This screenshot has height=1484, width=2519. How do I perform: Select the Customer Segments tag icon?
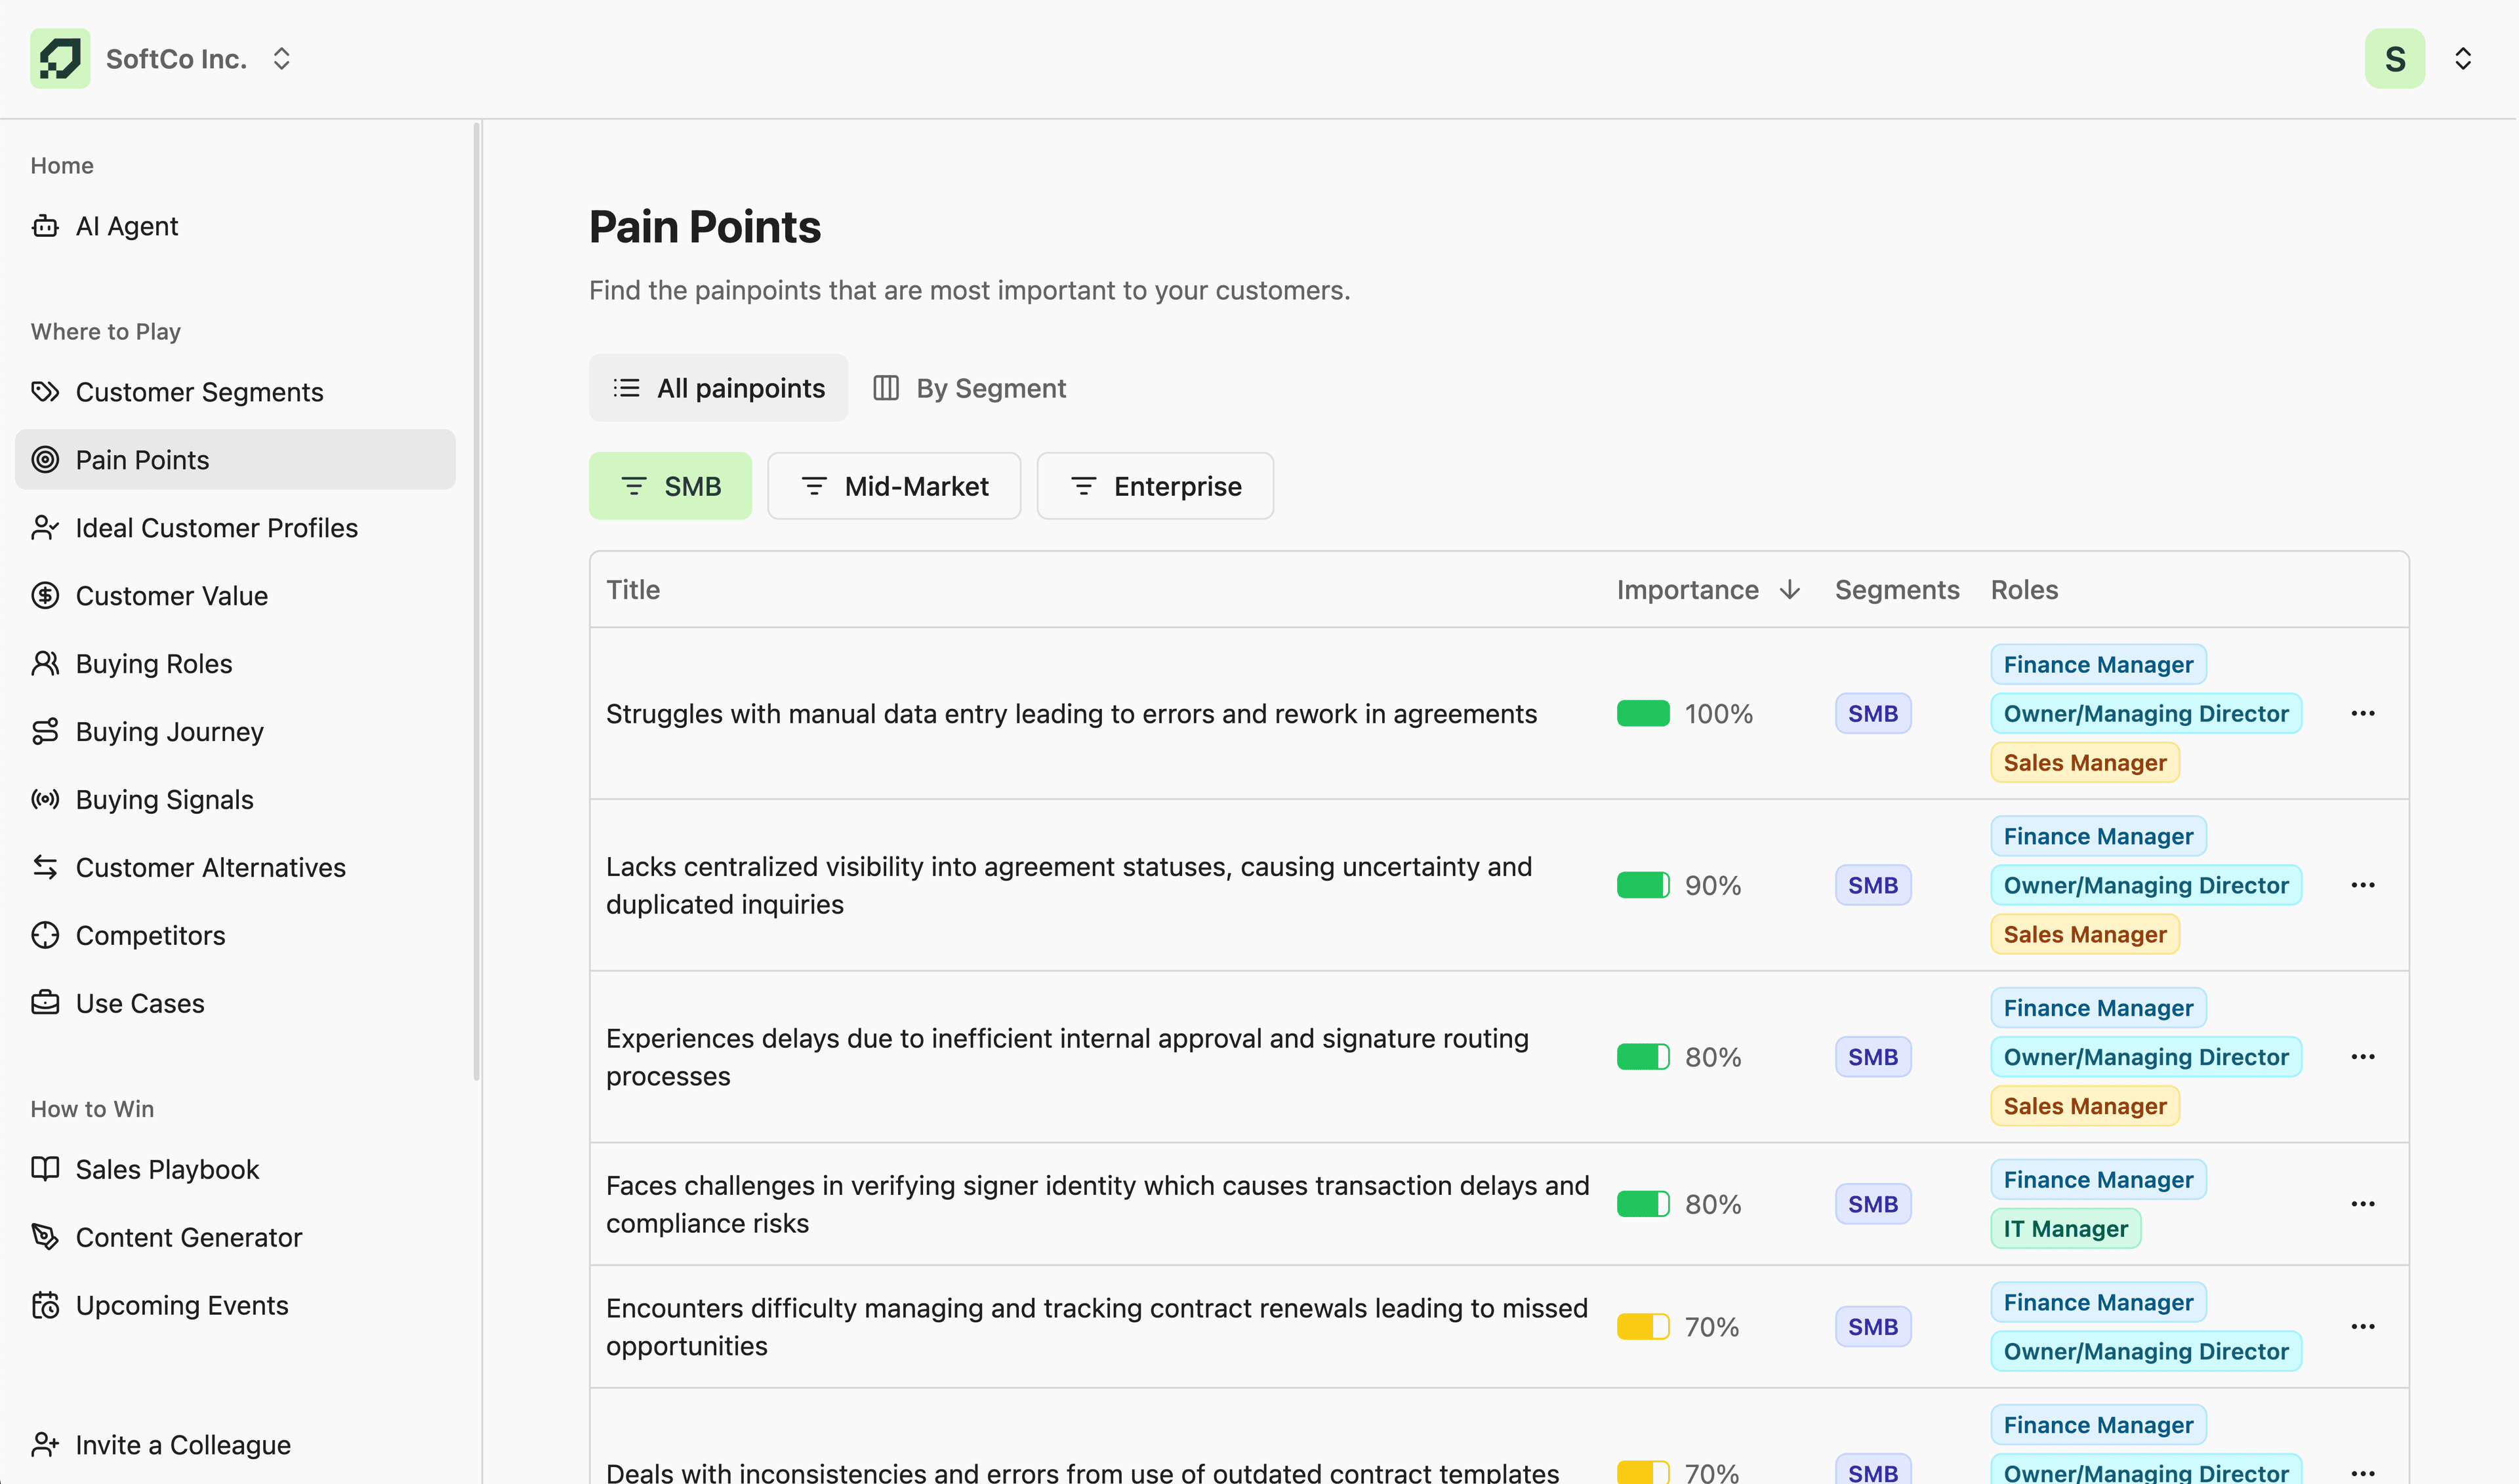point(45,391)
